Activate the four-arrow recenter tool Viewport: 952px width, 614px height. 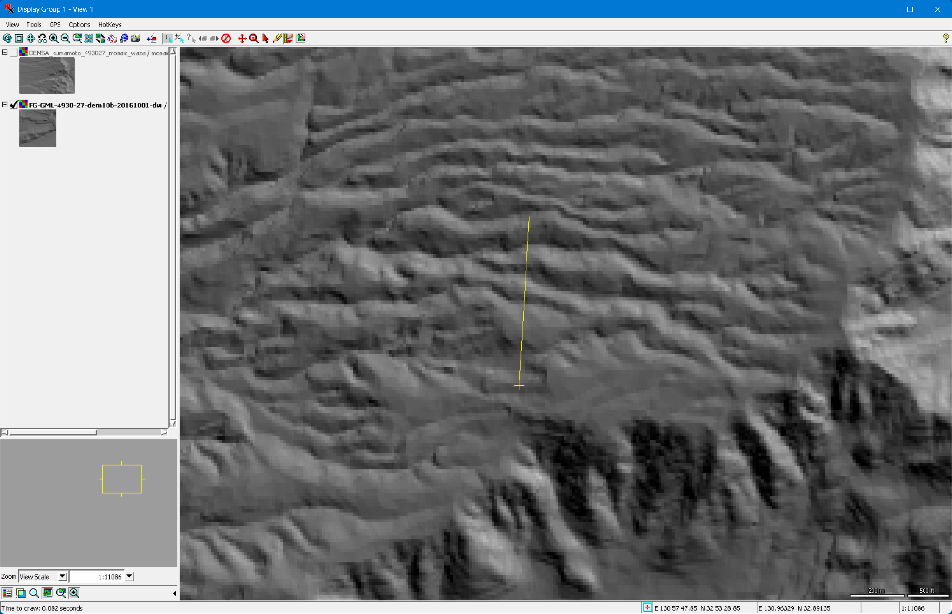coord(31,39)
